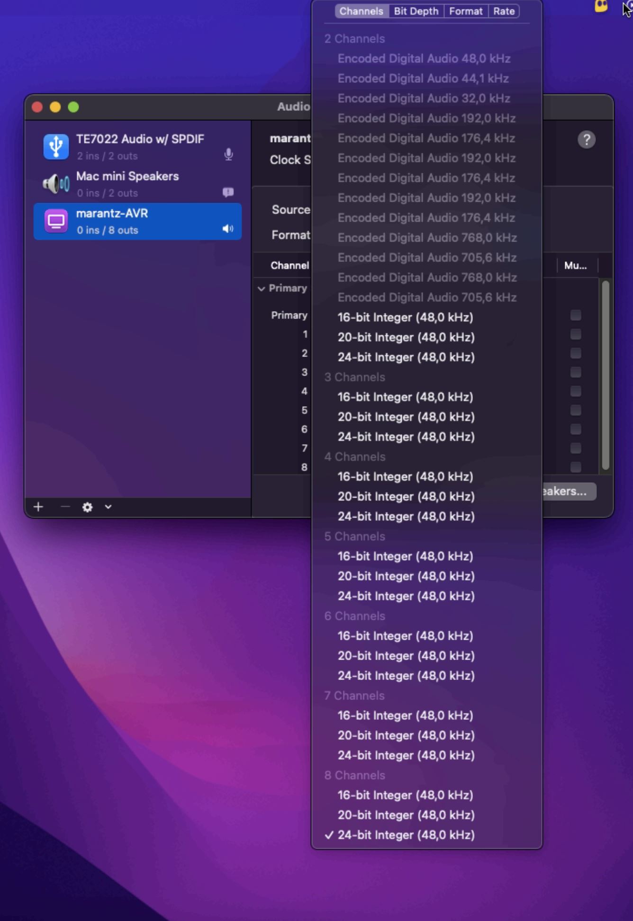Click the "2 ins / 2 outs" text
Image resolution: width=633 pixels, height=921 pixels.
107,156
